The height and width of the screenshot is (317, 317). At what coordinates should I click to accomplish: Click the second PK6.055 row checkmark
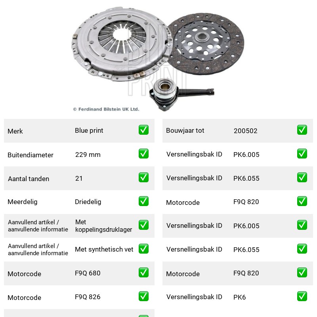click(x=302, y=249)
